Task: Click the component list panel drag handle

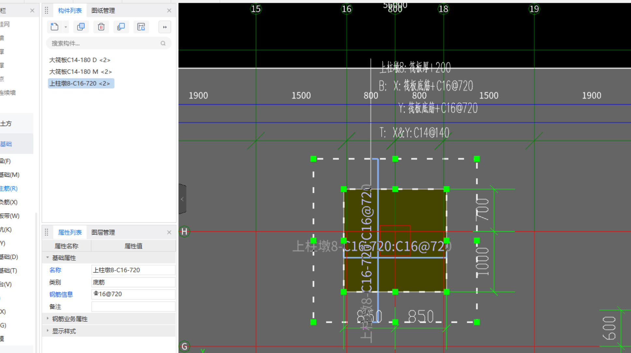Action: click(46, 10)
